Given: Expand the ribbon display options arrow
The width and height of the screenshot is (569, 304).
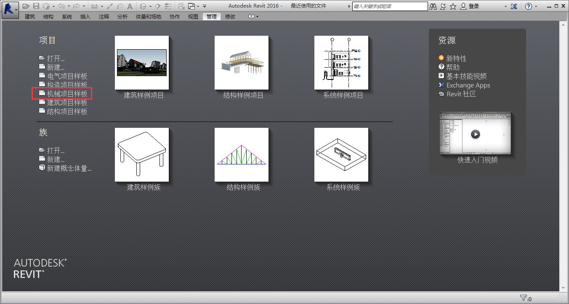Looking at the screenshot, I should point(258,16).
